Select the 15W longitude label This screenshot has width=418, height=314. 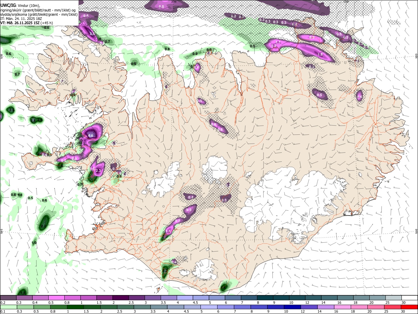[x=346, y=2]
